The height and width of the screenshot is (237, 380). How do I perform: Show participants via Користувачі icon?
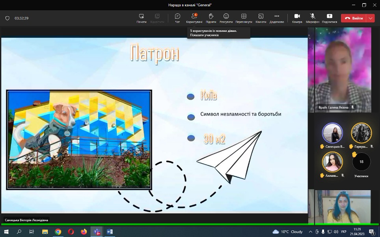point(194,18)
